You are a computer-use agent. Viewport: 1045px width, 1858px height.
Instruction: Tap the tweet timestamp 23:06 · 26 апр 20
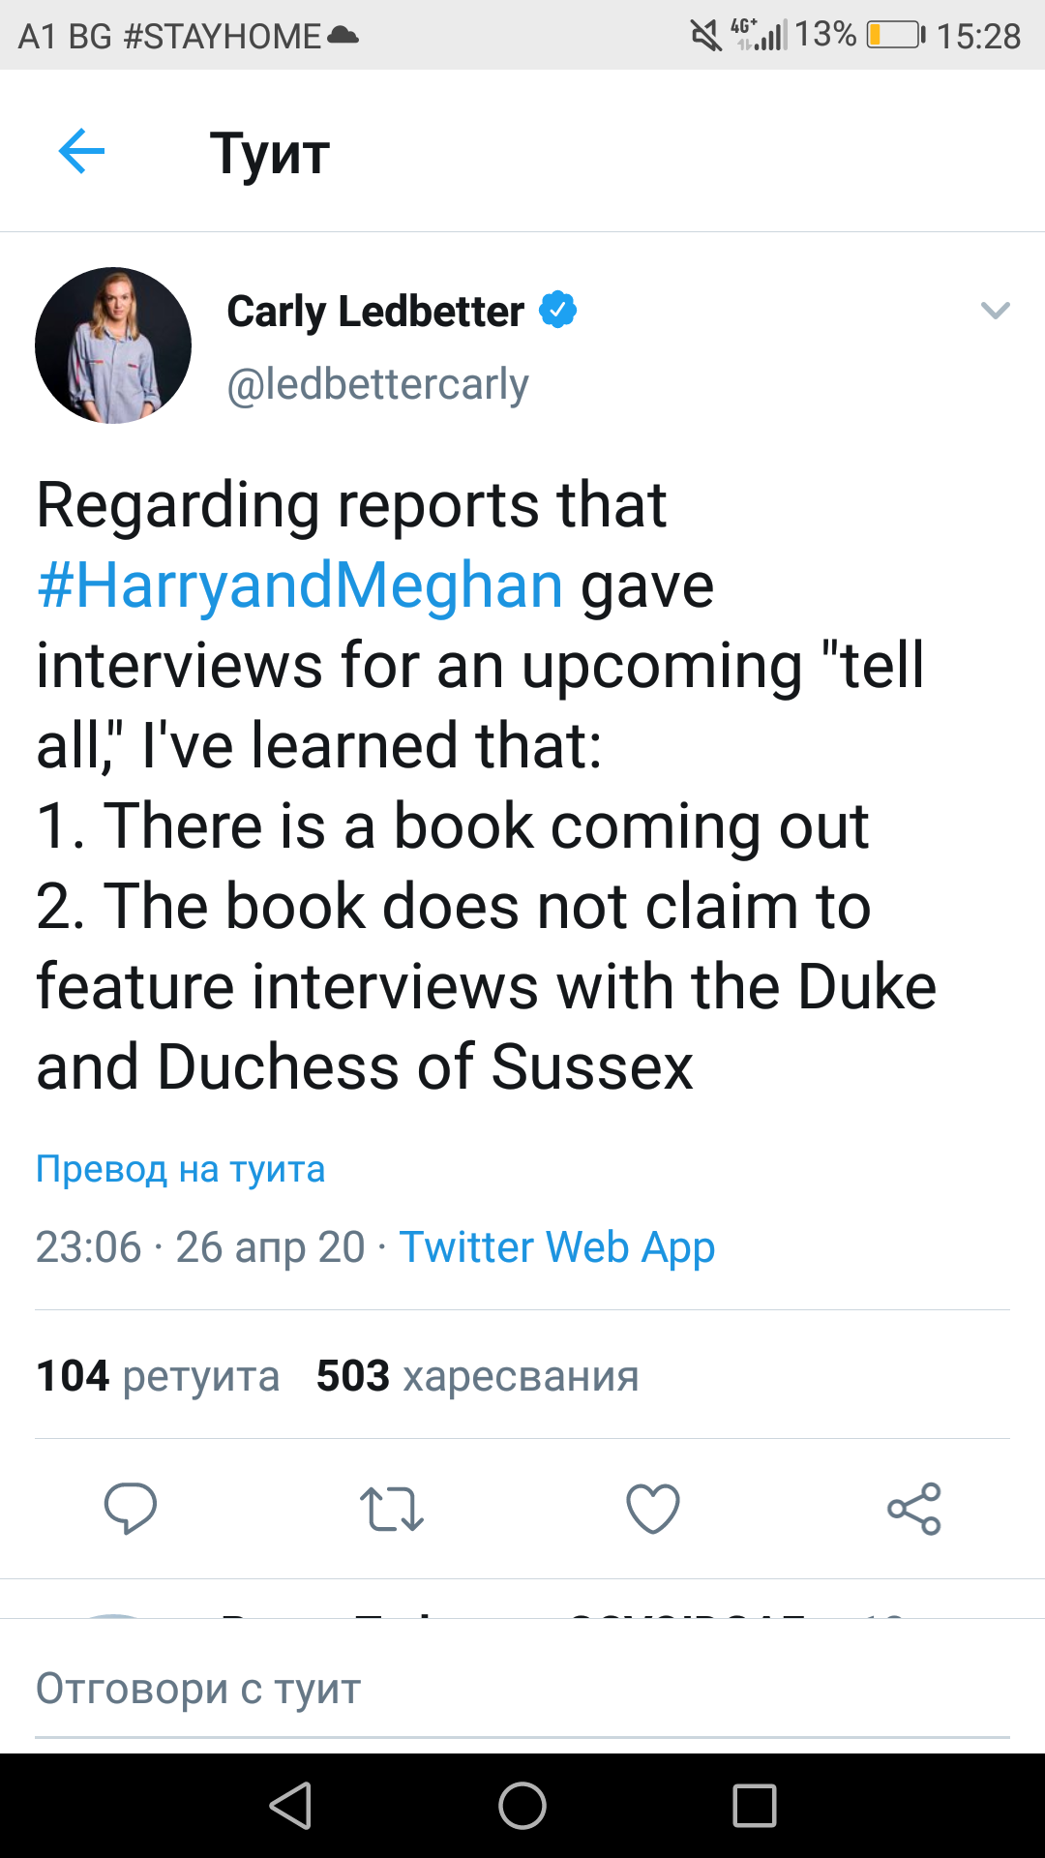(x=200, y=1246)
